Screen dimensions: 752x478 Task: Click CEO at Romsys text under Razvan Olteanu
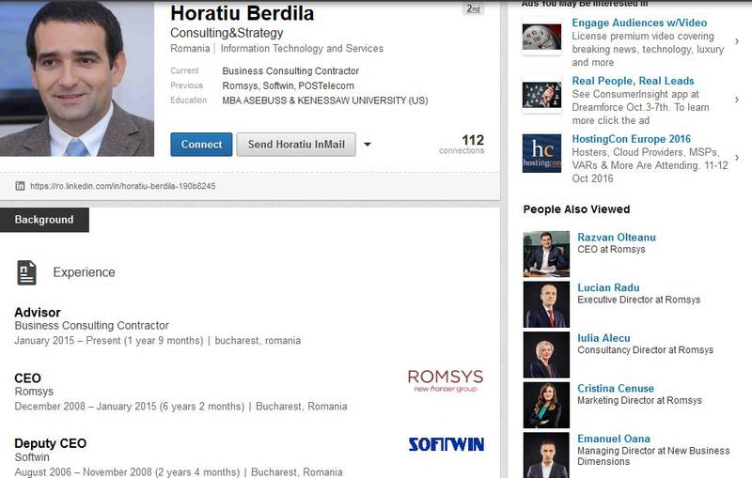pos(612,249)
